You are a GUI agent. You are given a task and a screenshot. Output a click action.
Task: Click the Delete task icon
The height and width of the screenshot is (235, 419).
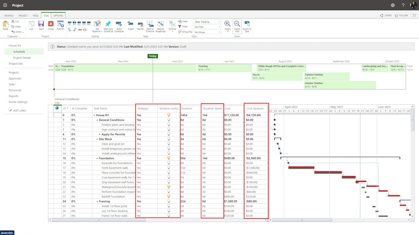[x=140, y=25]
